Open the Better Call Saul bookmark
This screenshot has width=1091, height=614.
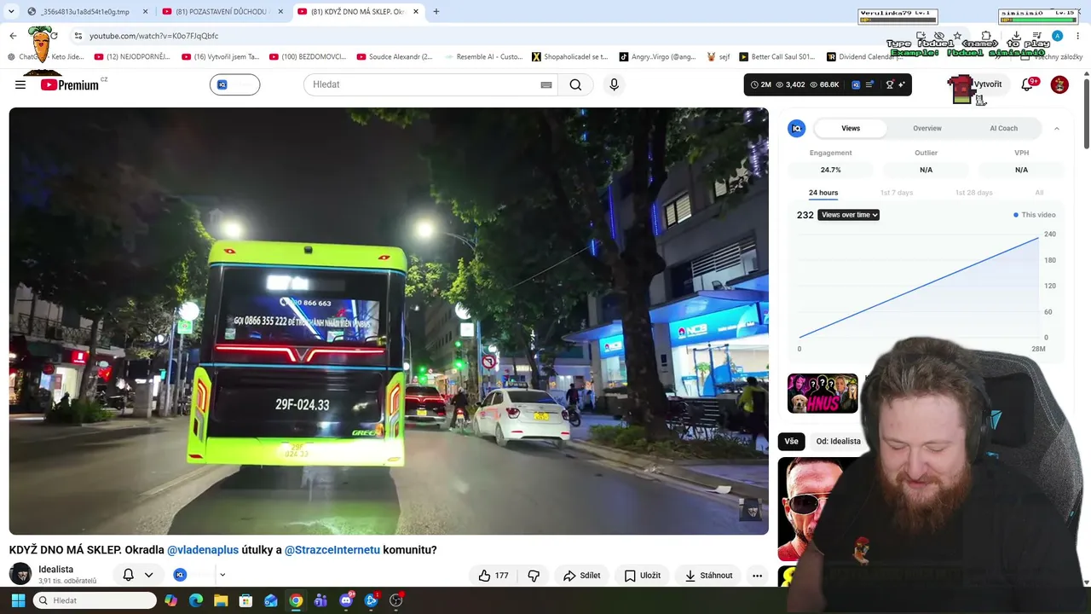point(776,57)
